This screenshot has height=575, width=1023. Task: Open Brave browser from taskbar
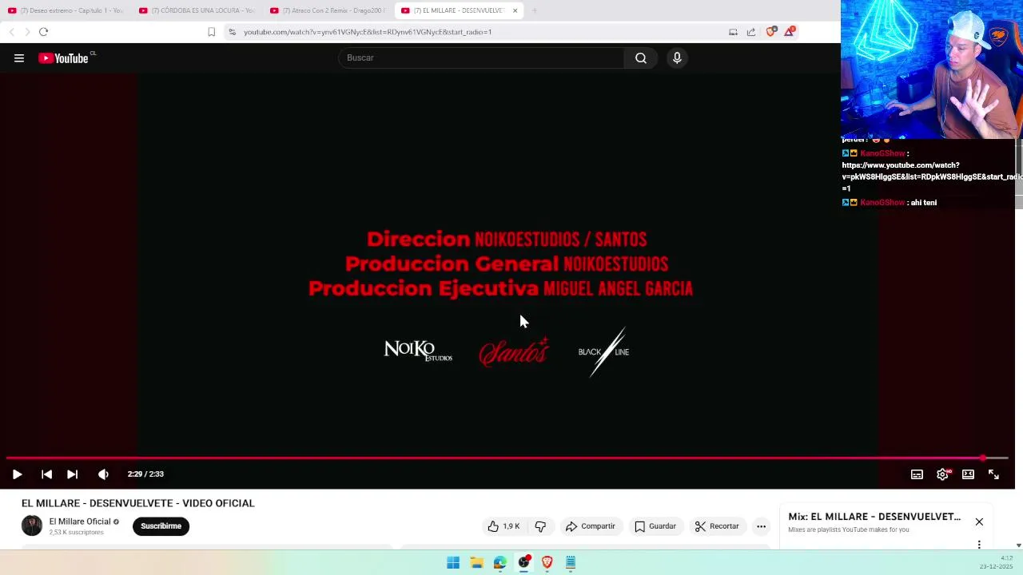pos(547,562)
